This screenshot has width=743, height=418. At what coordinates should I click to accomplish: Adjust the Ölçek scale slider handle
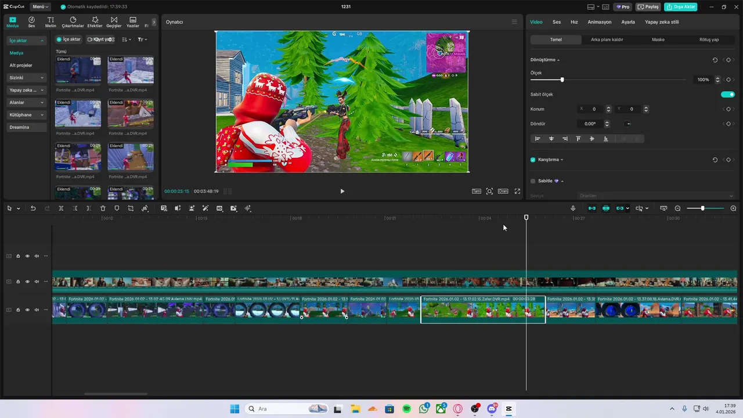pyautogui.click(x=562, y=80)
